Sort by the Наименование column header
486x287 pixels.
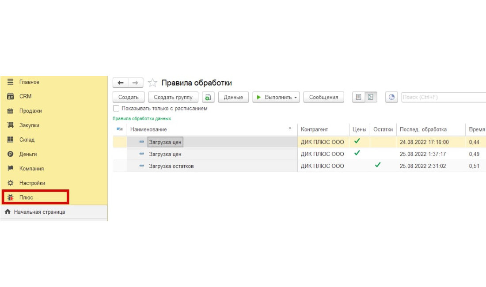pos(208,129)
